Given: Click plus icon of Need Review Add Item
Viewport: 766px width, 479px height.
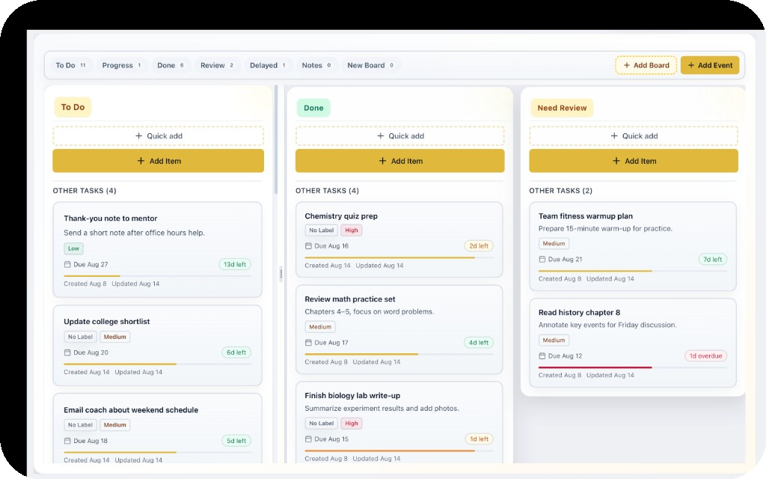Looking at the screenshot, I should pos(616,161).
